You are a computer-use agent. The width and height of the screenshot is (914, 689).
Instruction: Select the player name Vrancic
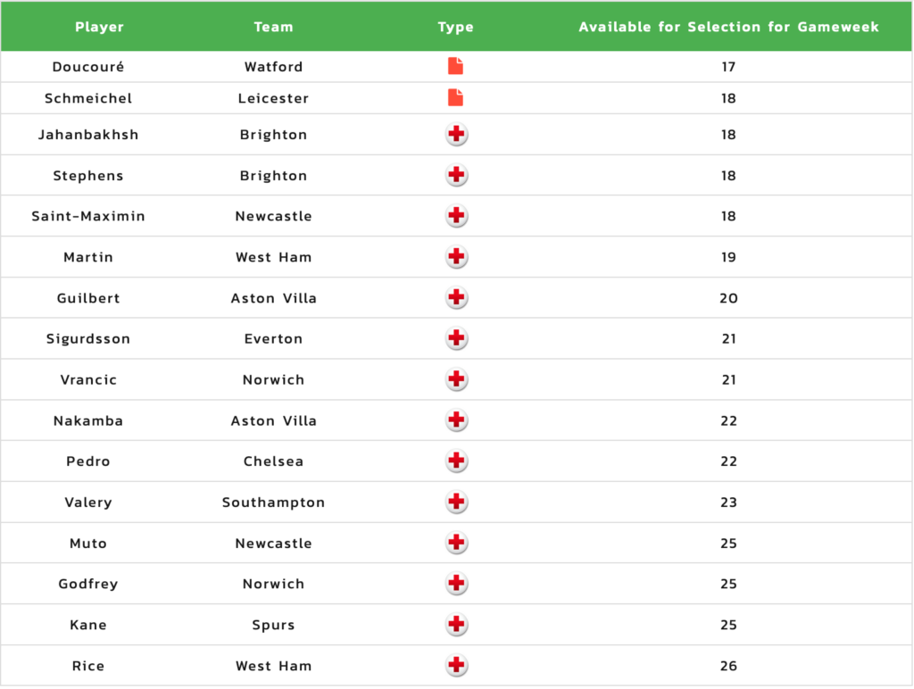point(88,379)
